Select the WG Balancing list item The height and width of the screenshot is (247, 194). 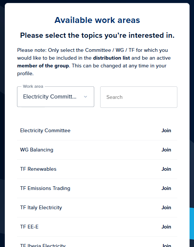tap(97, 150)
